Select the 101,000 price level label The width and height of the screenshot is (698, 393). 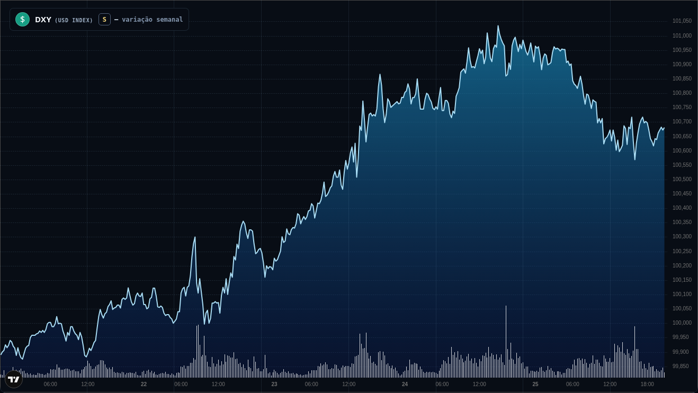[x=682, y=35]
